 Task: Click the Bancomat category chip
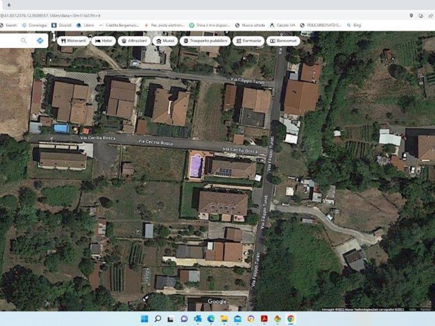(x=282, y=41)
